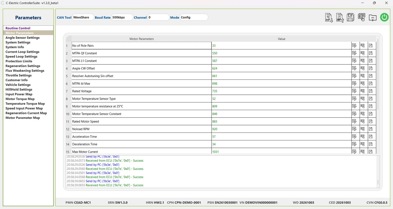
Task: Click the log panel scrollbar
Action: tap(378, 182)
